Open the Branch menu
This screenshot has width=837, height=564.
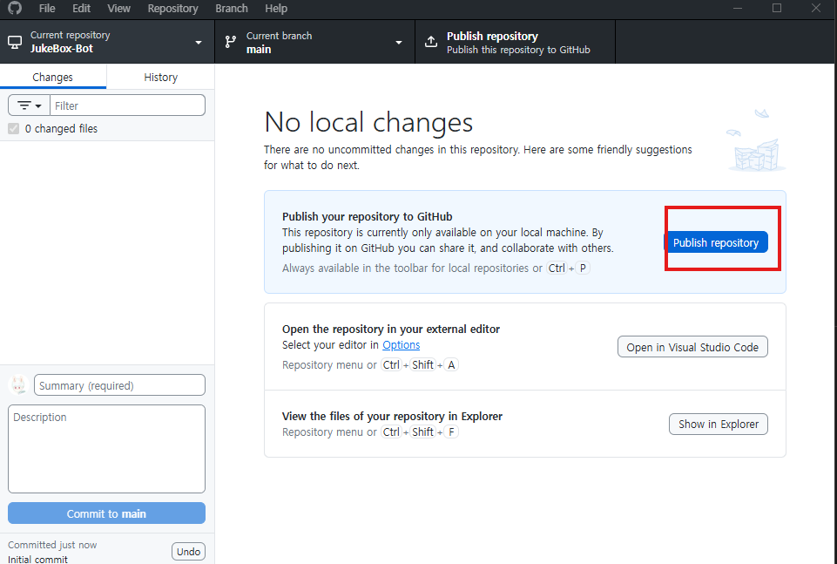pos(232,9)
